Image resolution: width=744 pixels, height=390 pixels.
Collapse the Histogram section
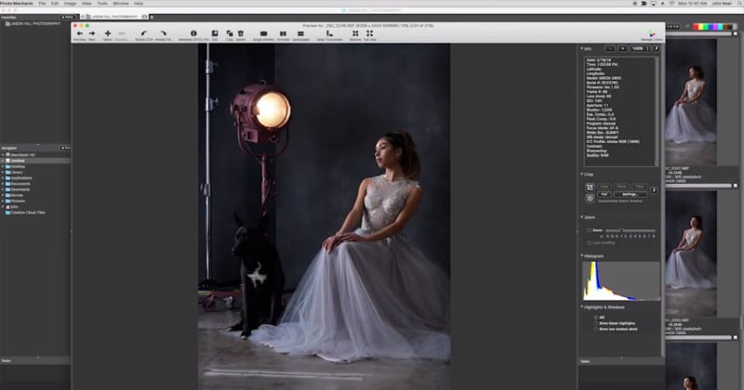click(582, 256)
